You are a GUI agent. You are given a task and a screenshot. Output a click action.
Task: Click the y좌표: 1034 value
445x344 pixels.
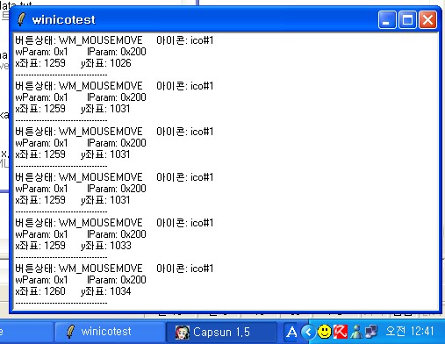click(x=106, y=291)
